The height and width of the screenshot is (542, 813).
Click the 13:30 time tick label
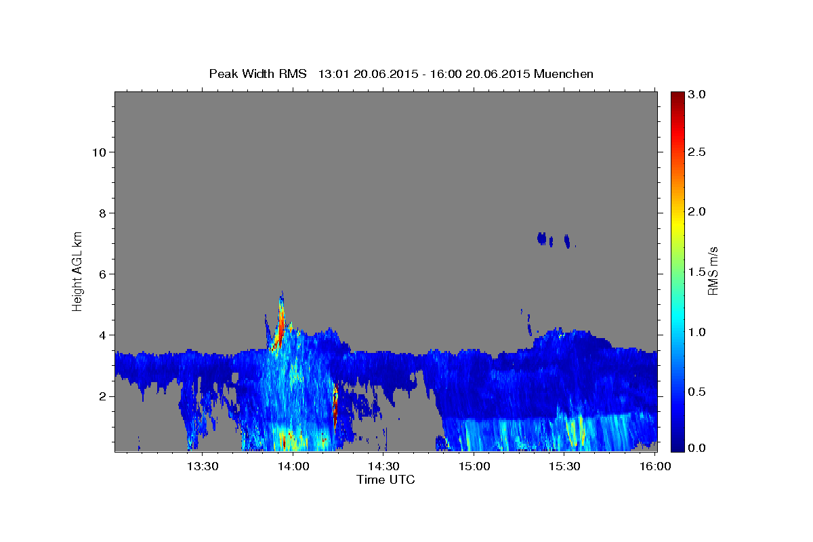coord(202,466)
